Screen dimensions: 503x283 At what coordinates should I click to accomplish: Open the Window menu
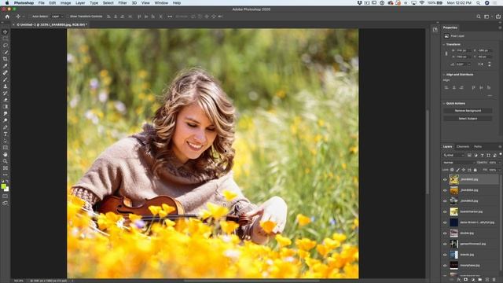(x=161, y=3)
